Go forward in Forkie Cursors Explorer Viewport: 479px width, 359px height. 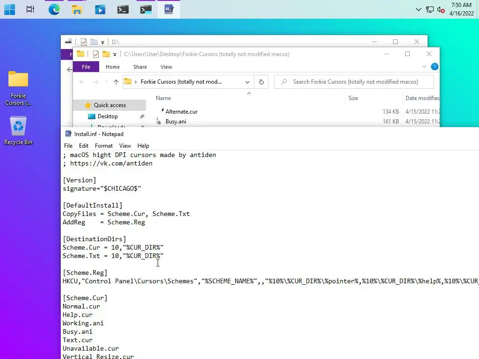point(95,82)
